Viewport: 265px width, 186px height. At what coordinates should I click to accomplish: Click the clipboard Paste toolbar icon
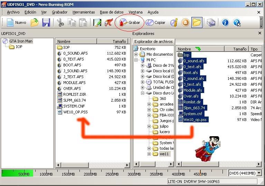tap(83, 22)
